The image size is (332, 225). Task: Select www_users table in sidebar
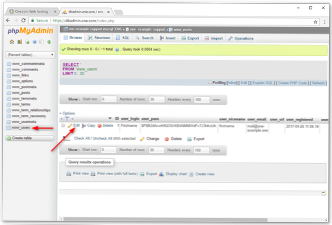[21, 127]
